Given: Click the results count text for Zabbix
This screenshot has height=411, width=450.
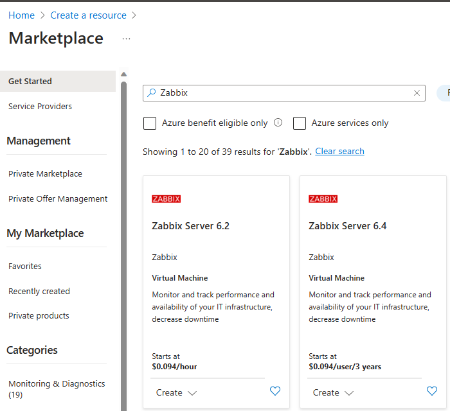Looking at the screenshot, I should pyautogui.click(x=228, y=152).
